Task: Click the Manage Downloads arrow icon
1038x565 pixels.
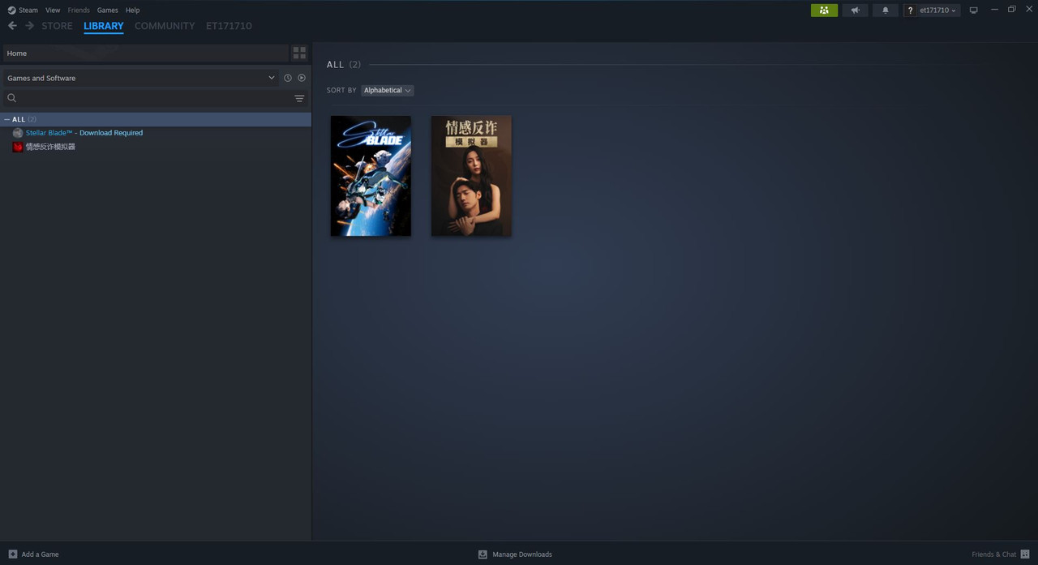Action: click(x=483, y=554)
